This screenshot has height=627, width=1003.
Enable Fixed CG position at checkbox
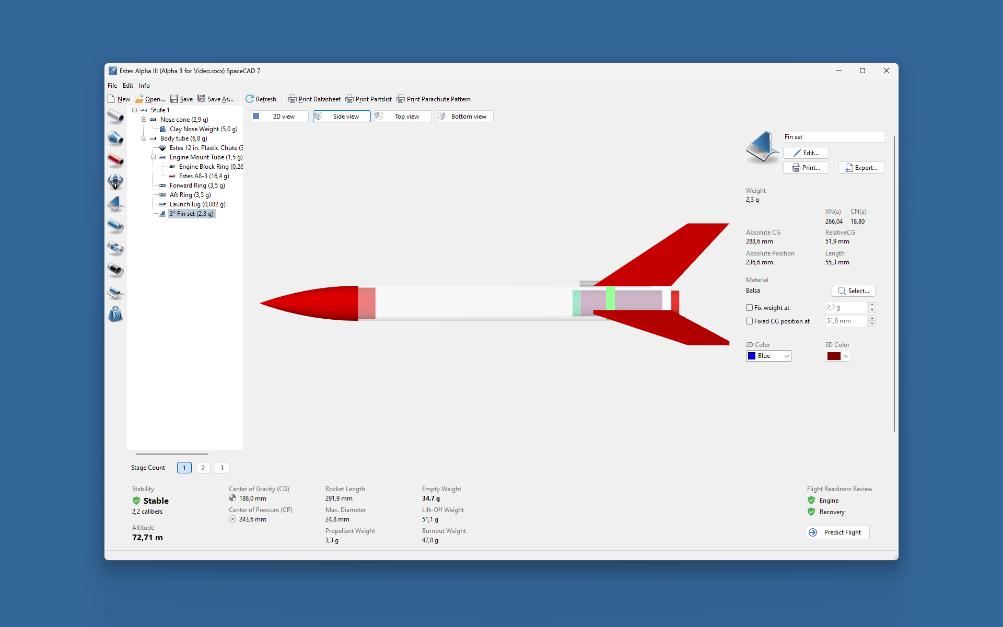pyautogui.click(x=749, y=321)
